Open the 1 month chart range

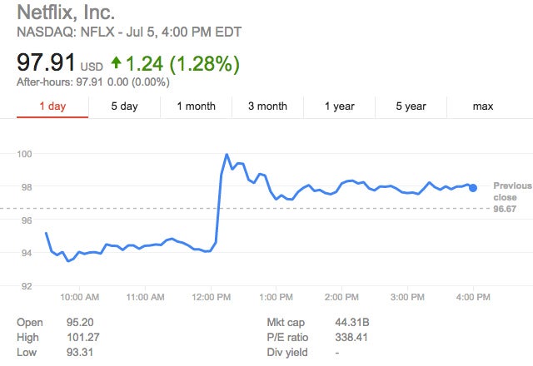196,106
